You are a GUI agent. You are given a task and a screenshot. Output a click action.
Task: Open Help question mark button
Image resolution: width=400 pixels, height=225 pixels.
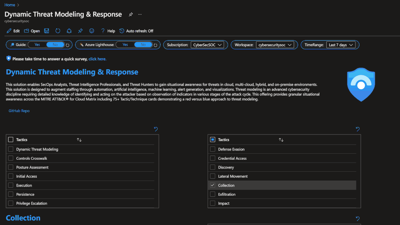click(108, 31)
